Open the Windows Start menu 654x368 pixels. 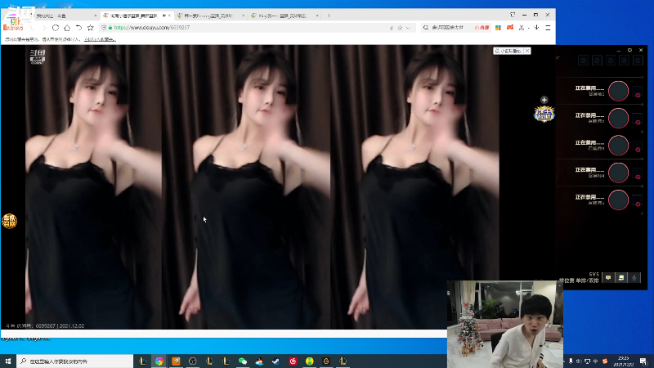(8, 361)
